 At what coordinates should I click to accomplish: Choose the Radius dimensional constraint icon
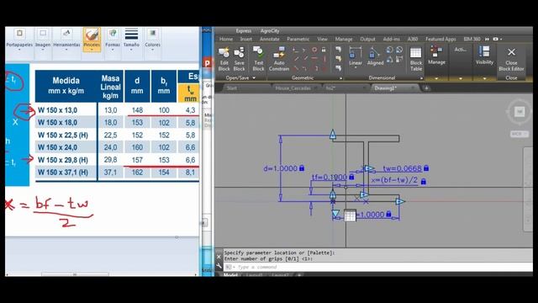389,50
